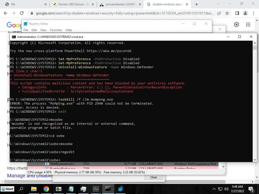Open Registry Editor Help menu
259x194 pixels.
point(69,30)
